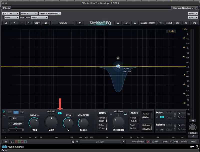
Task: Open the R GTRS track dropdown
Action: coord(11,13)
